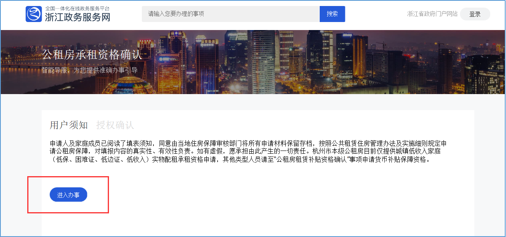Click the Zhejiang government service logo icon
The width and height of the screenshot is (506, 237).
(x=34, y=14)
